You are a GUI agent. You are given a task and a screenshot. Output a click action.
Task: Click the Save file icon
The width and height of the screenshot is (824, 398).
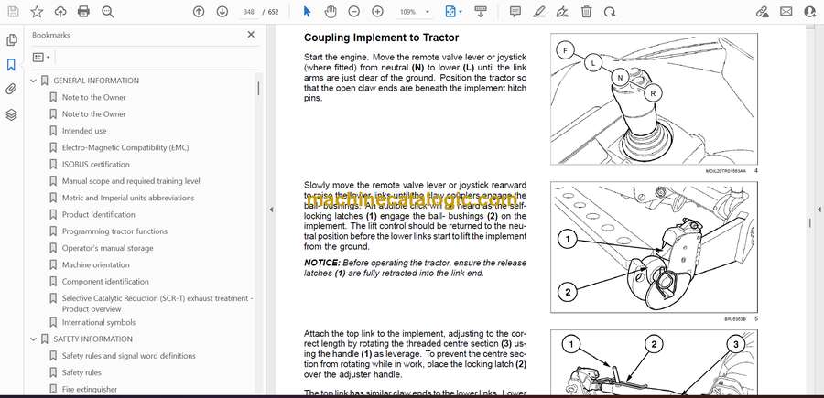(13, 12)
